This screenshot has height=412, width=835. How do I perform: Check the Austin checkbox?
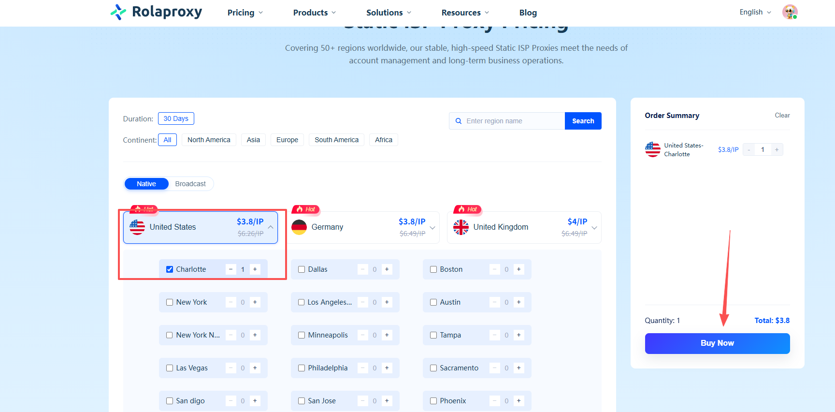[x=433, y=302]
